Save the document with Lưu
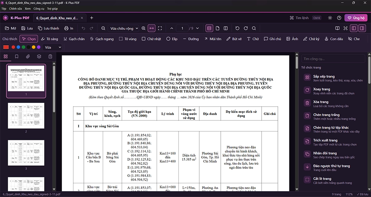The height and width of the screenshot is (197, 371). coord(27,29)
